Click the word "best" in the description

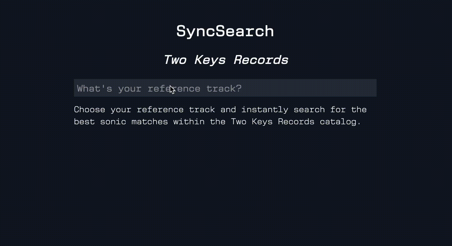coord(84,122)
